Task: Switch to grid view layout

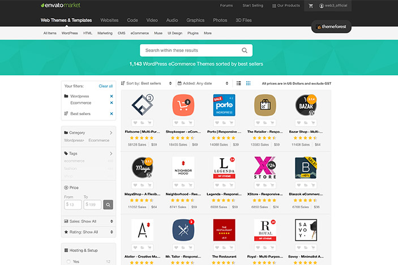Action: 248,84
